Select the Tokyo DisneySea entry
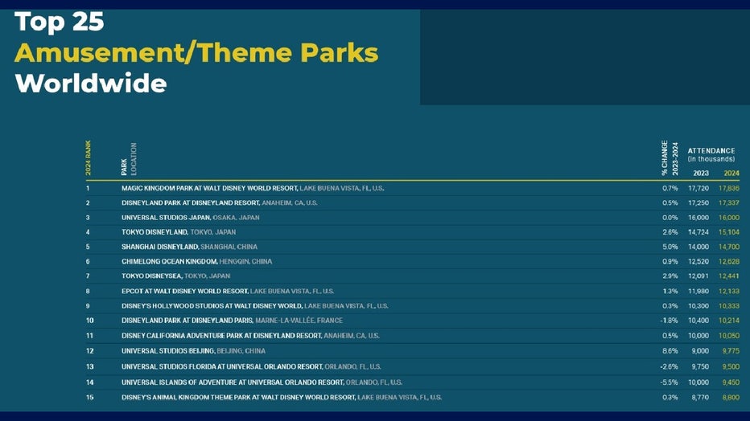 175,276
